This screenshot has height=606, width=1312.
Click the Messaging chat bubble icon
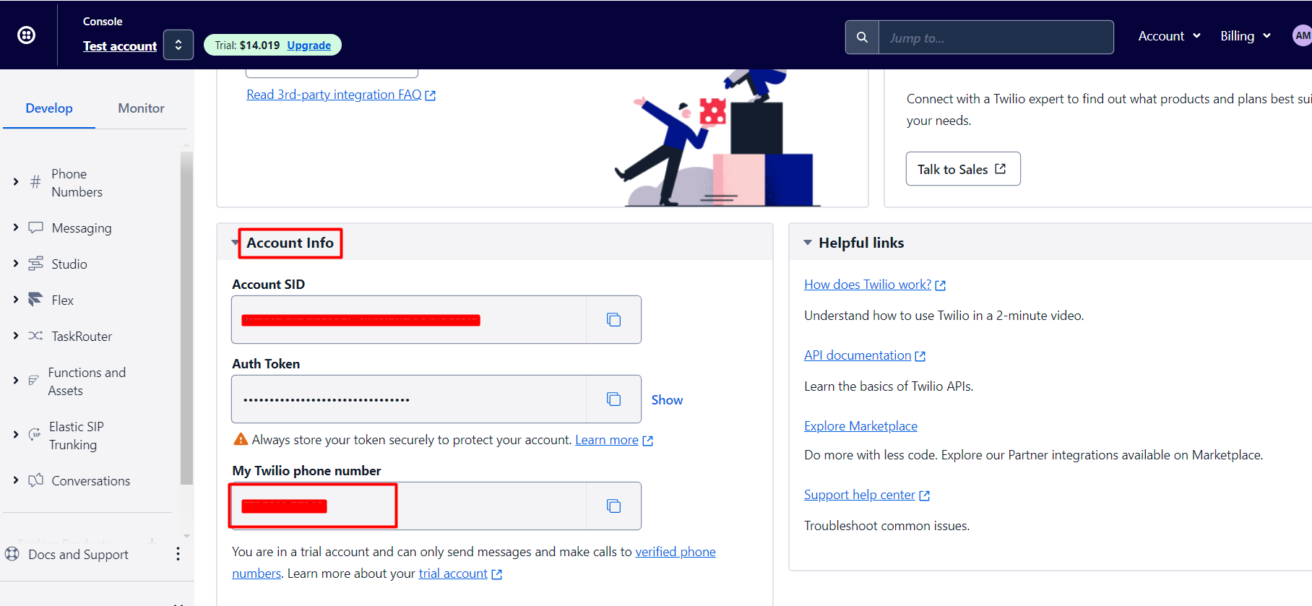35,228
